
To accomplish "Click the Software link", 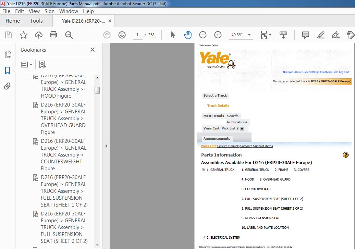I will (246, 146).
